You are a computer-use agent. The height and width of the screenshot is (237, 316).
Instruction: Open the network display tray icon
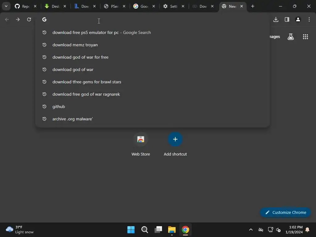click(x=270, y=230)
